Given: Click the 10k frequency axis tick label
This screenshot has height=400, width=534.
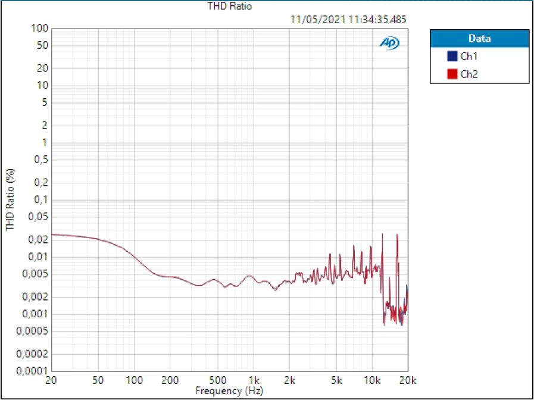Looking at the screenshot, I should tap(372, 380).
